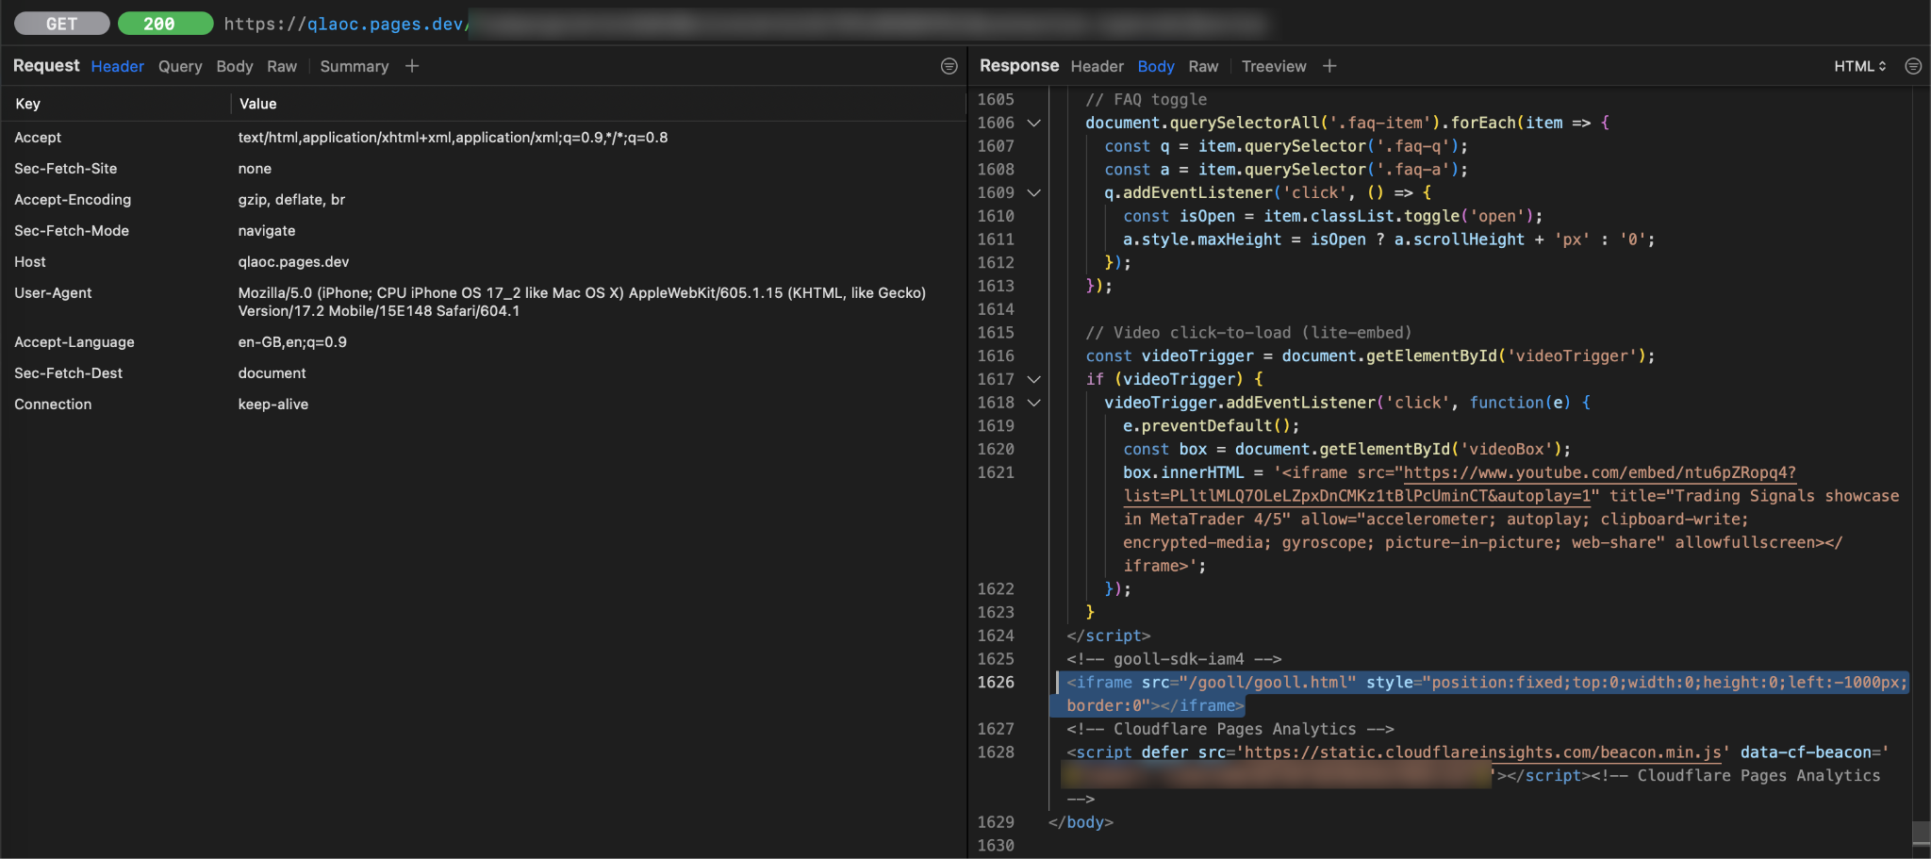Viewport: 1931px width, 859px height.
Task: Click the Value column header
Action: pos(257,104)
